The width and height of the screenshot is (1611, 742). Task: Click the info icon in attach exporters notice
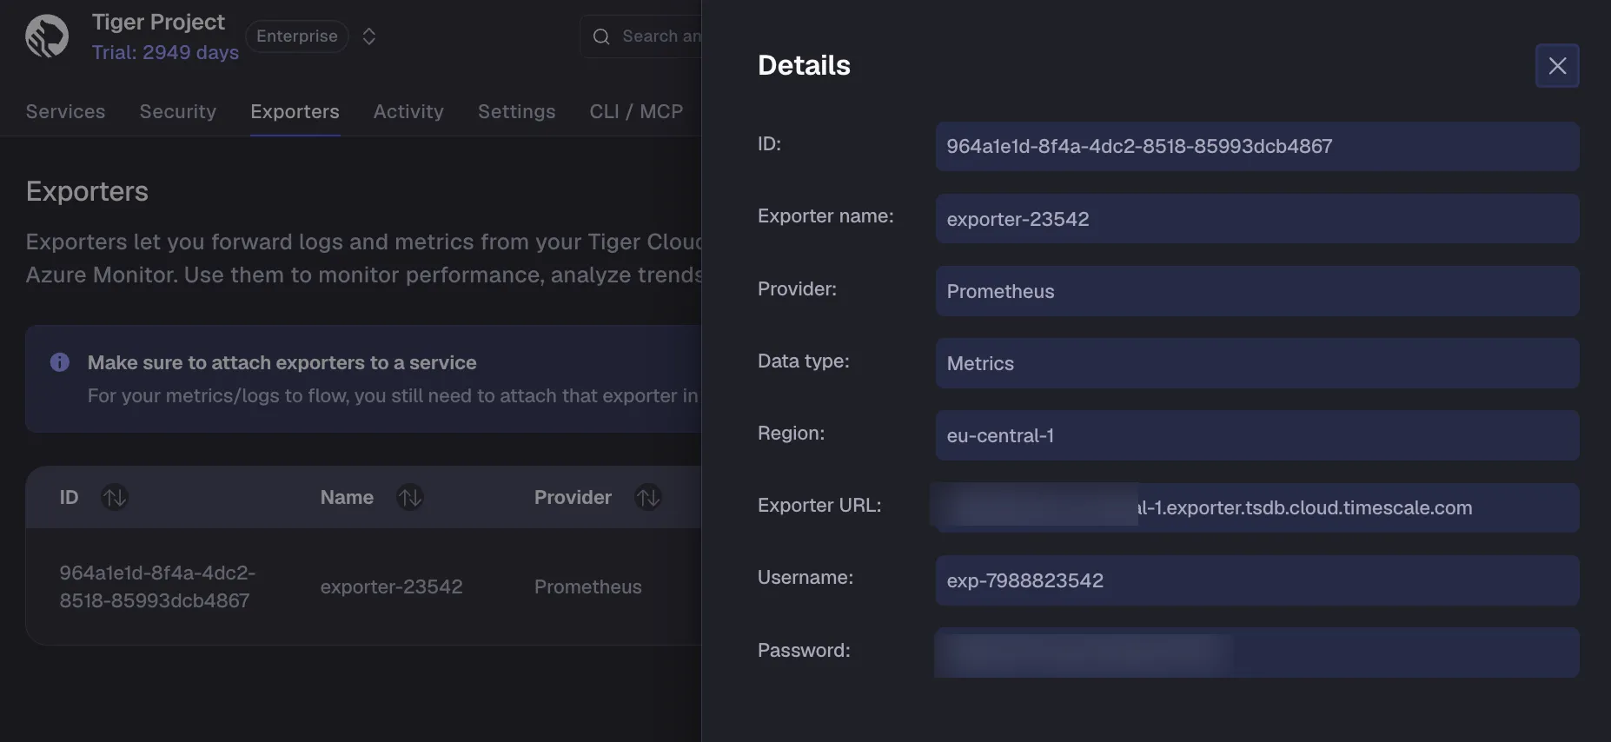(x=60, y=362)
